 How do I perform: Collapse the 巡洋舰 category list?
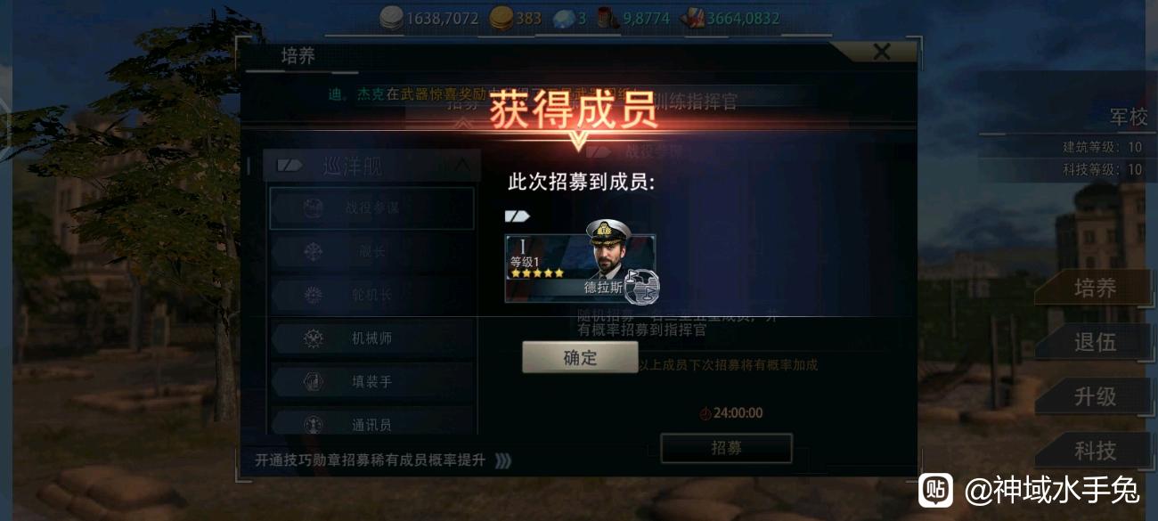(x=462, y=165)
